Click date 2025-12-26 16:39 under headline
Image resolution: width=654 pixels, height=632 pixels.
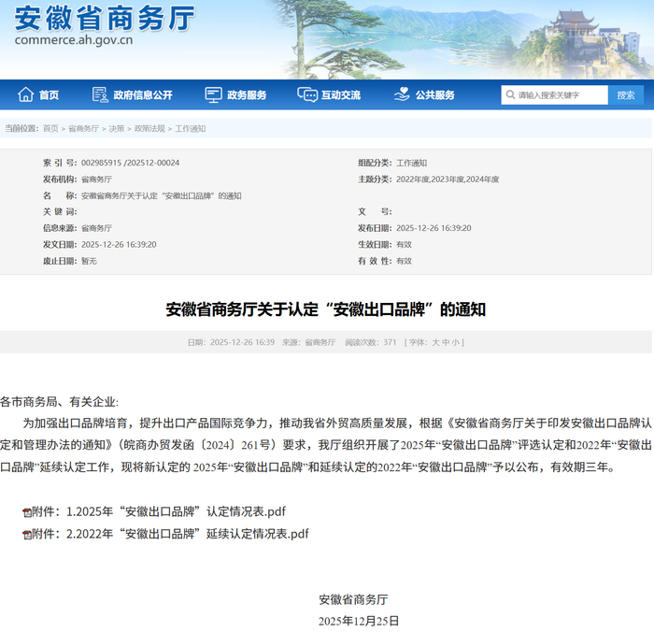coord(242,342)
